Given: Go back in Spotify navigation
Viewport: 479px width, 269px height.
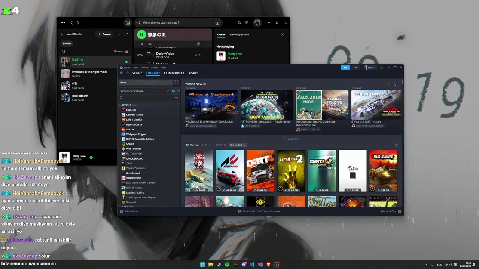Looking at the screenshot, I should point(72,23).
